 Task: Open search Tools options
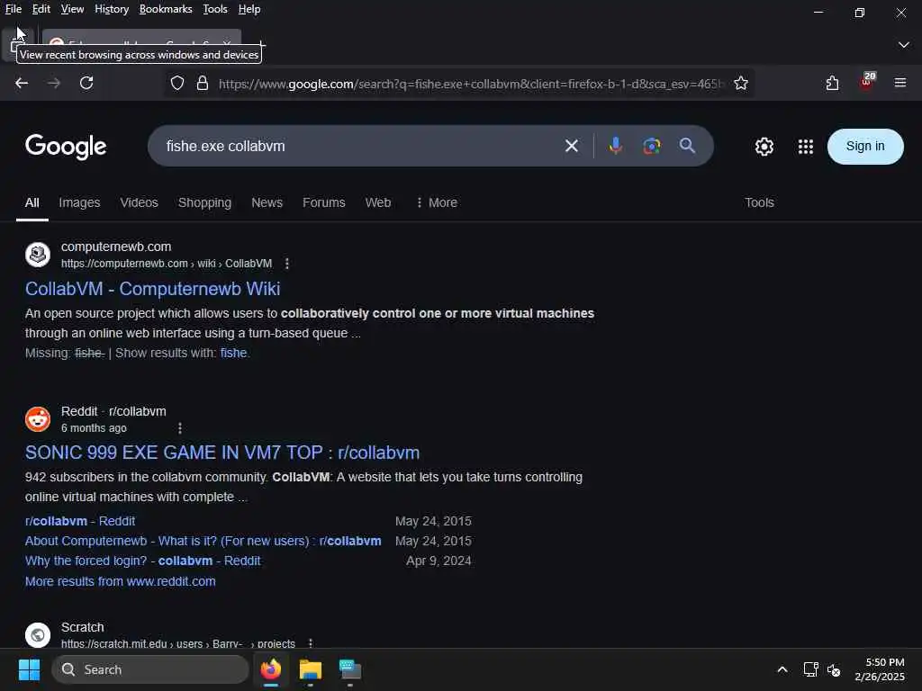759,202
